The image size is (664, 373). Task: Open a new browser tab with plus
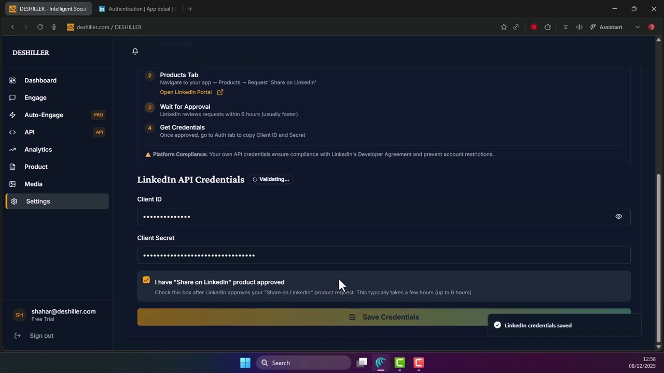pyautogui.click(x=190, y=9)
